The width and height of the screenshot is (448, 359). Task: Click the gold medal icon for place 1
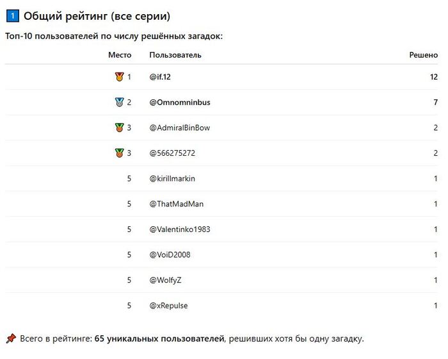[x=119, y=77]
